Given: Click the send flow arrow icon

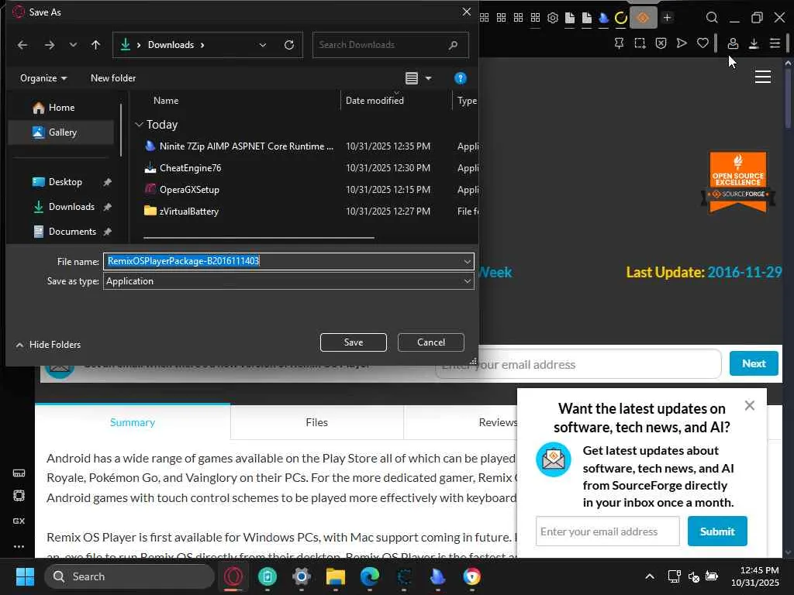Looking at the screenshot, I should point(682,43).
